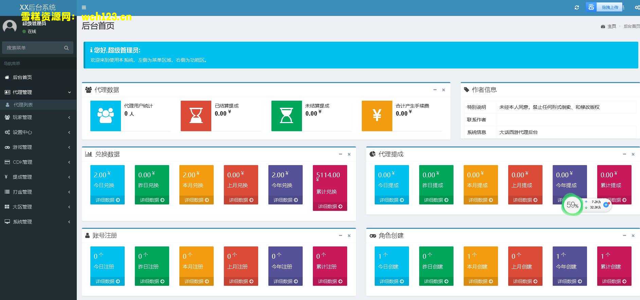Viewport: 640px width, 300px height.
Task: Expand the 玩家管理 sidebar menu
Action: 38,117
